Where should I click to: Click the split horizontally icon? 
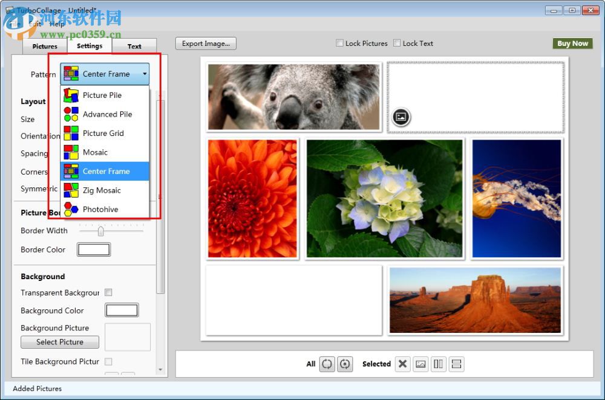(457, 364)
